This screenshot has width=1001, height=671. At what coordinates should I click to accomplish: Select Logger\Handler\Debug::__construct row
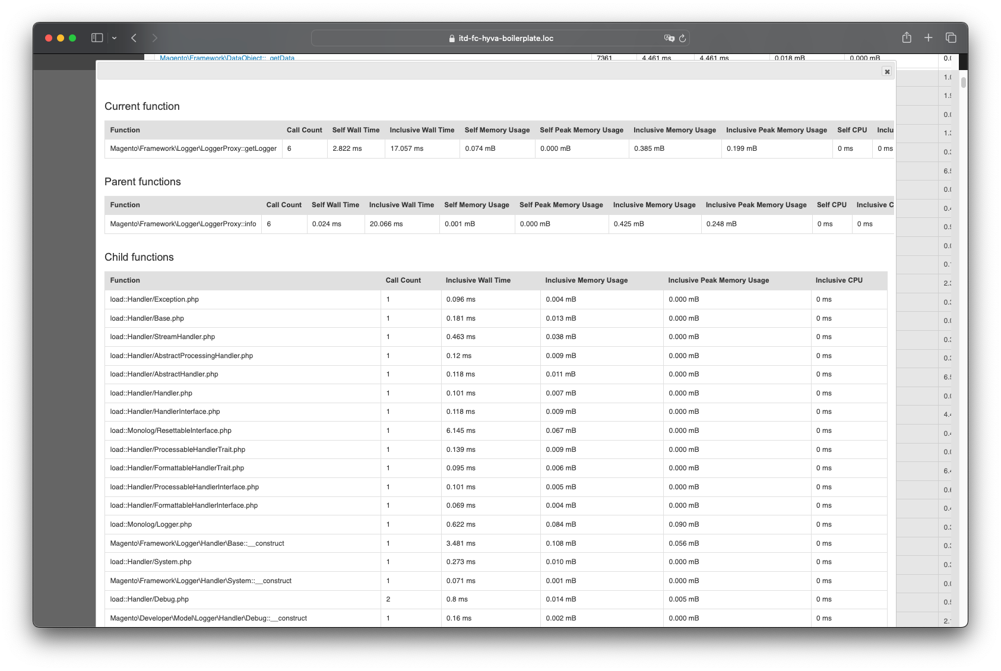(x=496, y=618)
